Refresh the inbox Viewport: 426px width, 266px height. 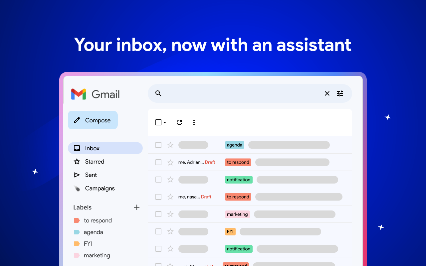pos(179,122)
